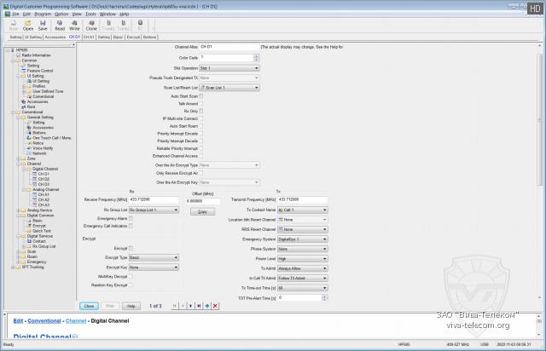Open the Slot Operation dropdown
Image resolution: width=546 pixels, height=351 pixels.
pyautogui.click(x=228, y=66)
